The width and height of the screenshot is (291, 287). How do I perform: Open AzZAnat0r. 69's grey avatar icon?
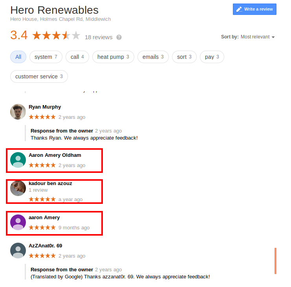click(18, 251)
